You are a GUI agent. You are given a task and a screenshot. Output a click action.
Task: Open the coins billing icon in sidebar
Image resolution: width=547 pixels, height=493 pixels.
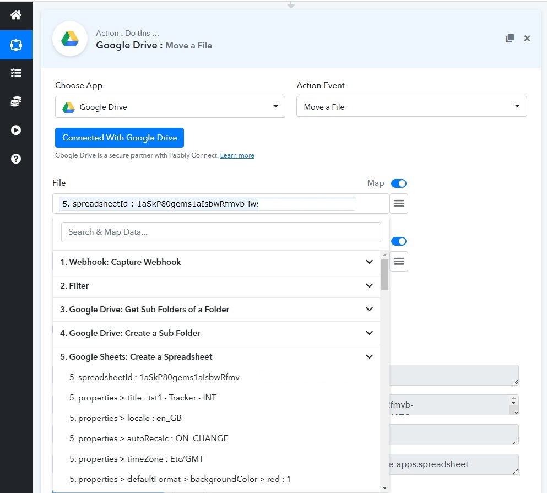(x=15, y=101)
